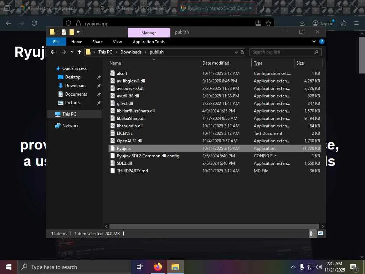Open the notification center icon
This screenshot has height=274, width=365.
pos(354,267)
